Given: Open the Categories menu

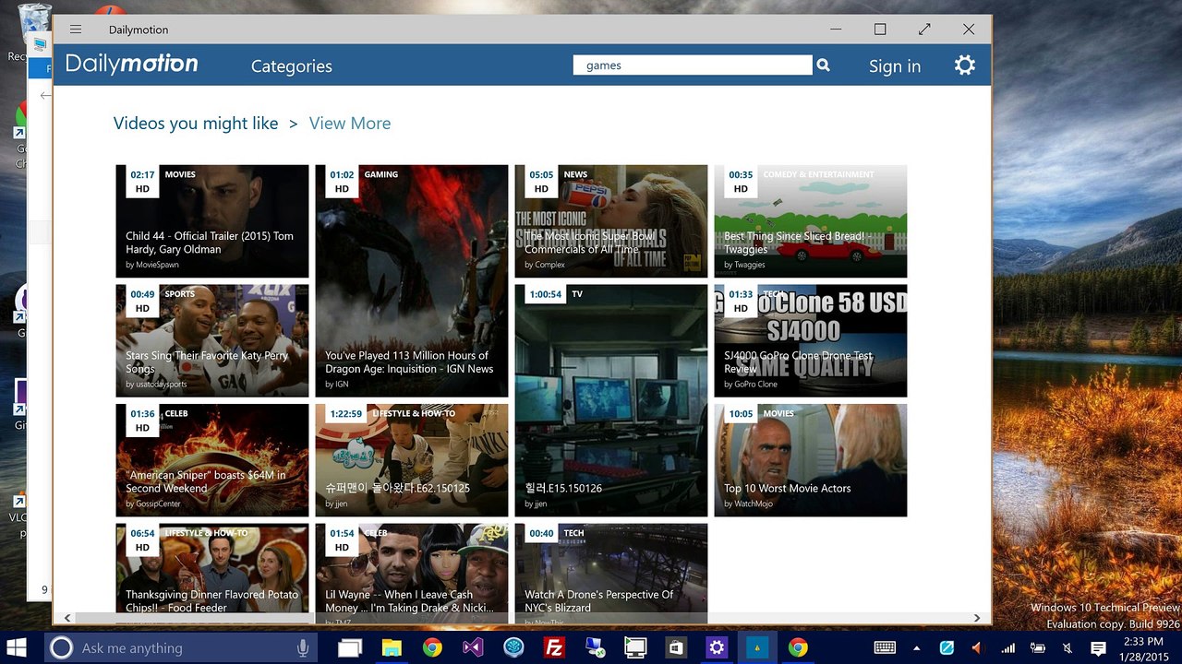Looking at the screenshot, I should (x=292, y=66).
